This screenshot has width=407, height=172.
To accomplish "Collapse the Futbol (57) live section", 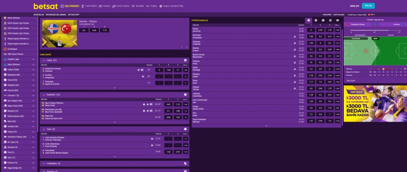I will click(x=44, y=60).
